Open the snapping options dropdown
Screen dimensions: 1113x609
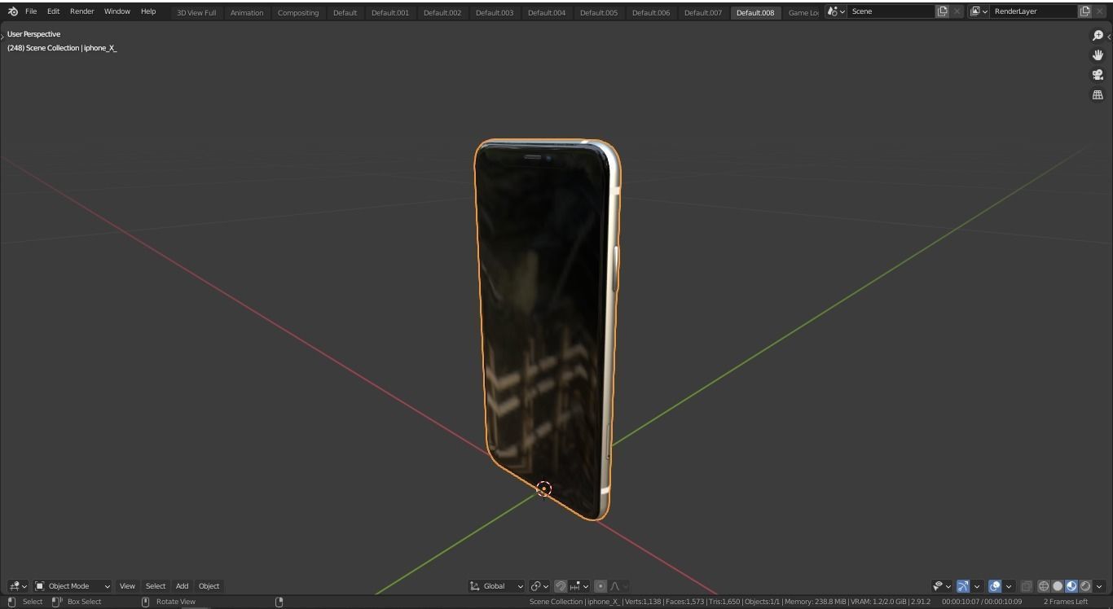(580, 586)
